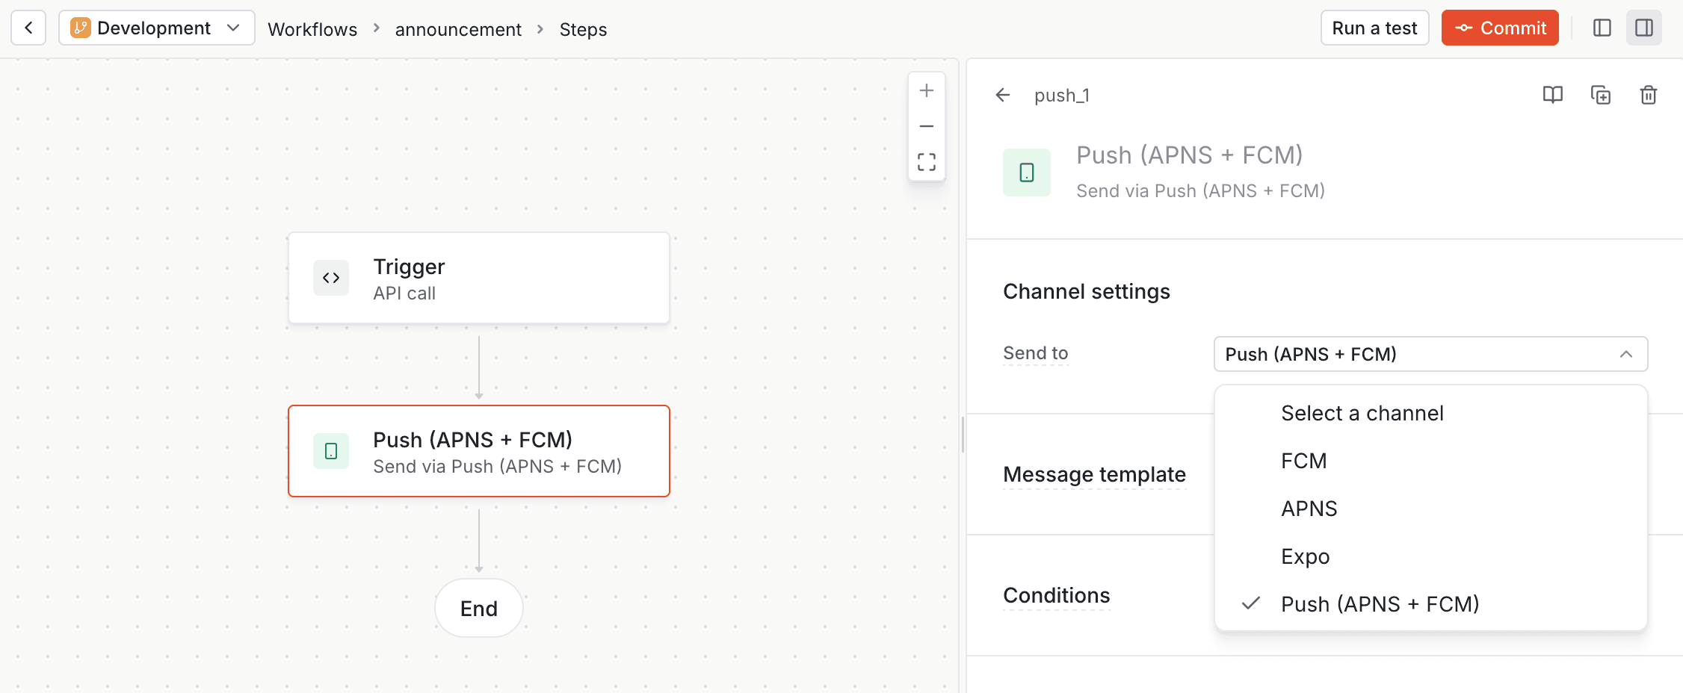1683x693 pixels.
Task: Click the Run a test button
Action: [x=1374, y=28]
